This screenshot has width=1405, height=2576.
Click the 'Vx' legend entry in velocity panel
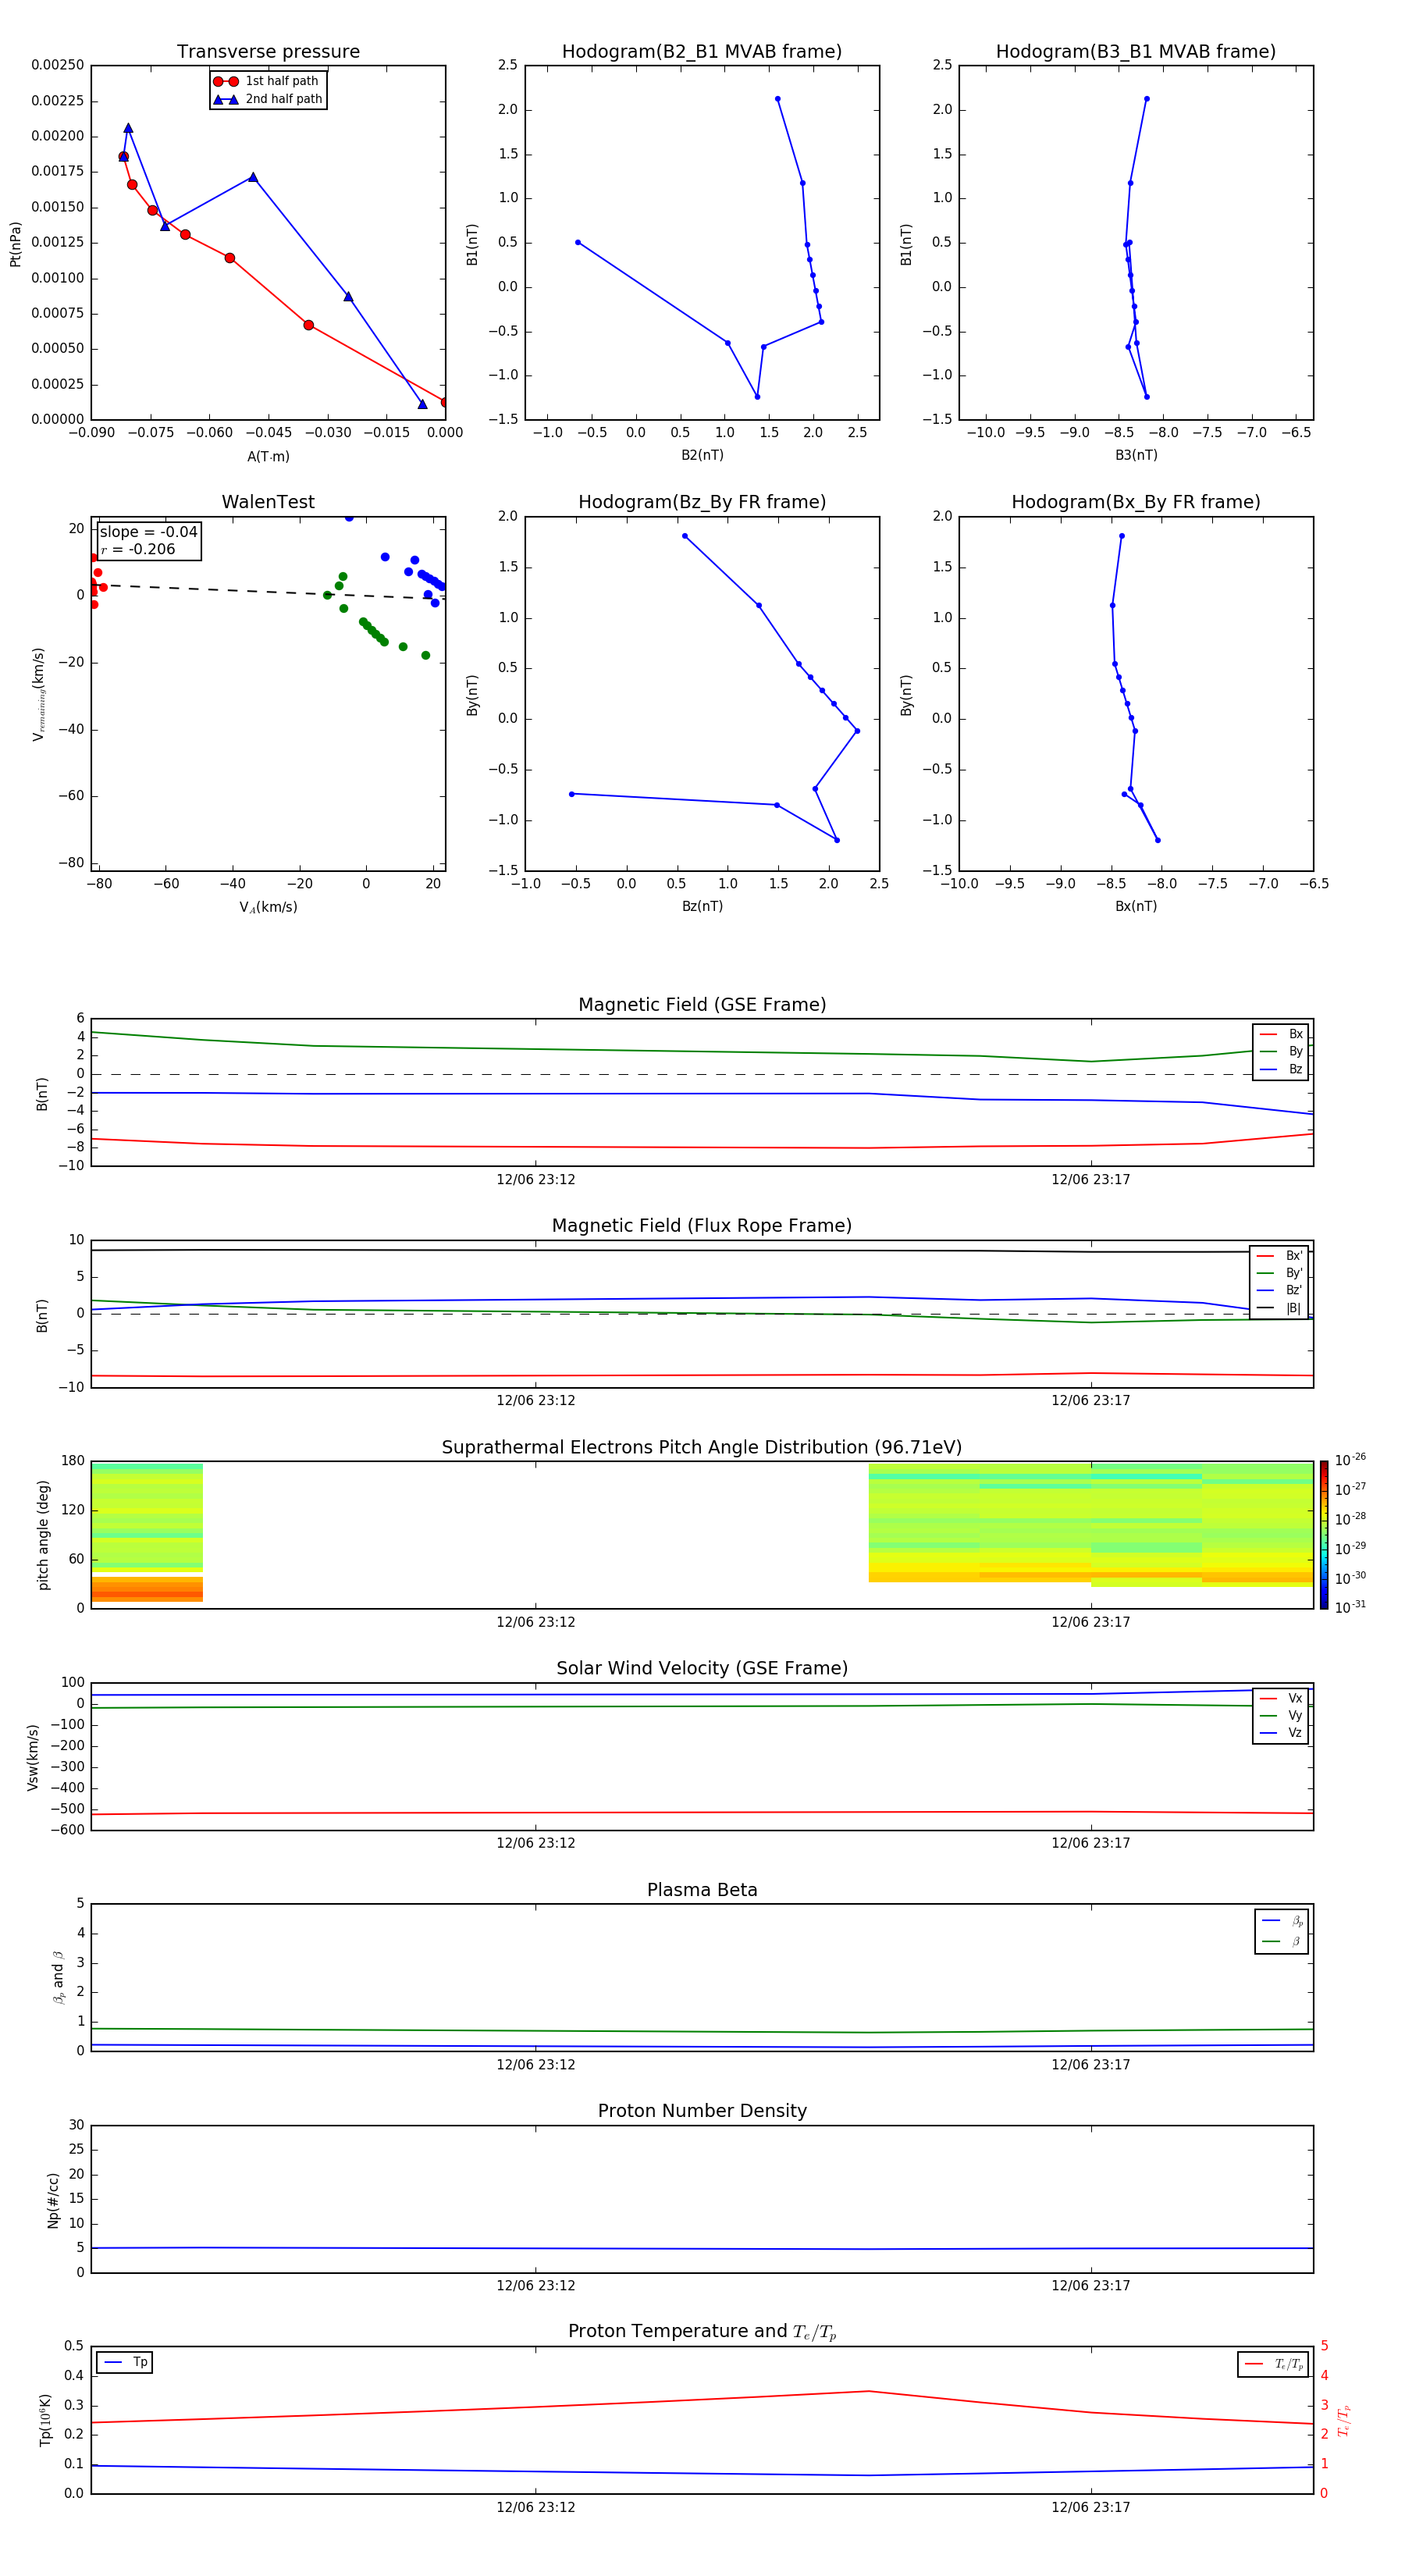click(x=1281, y=1699)
